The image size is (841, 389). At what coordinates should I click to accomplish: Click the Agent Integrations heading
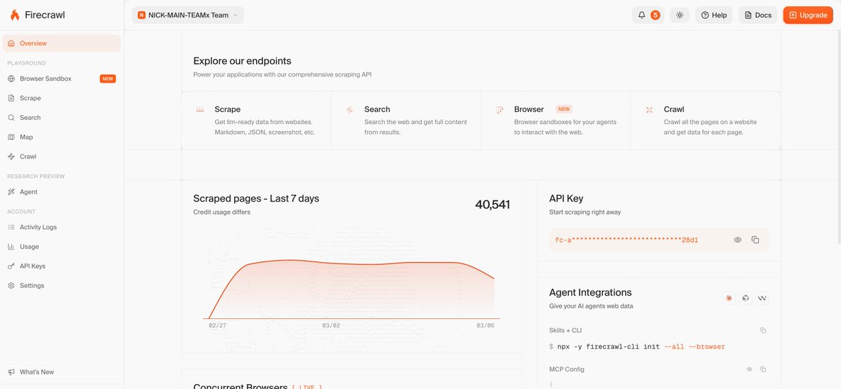pos(591,293)
